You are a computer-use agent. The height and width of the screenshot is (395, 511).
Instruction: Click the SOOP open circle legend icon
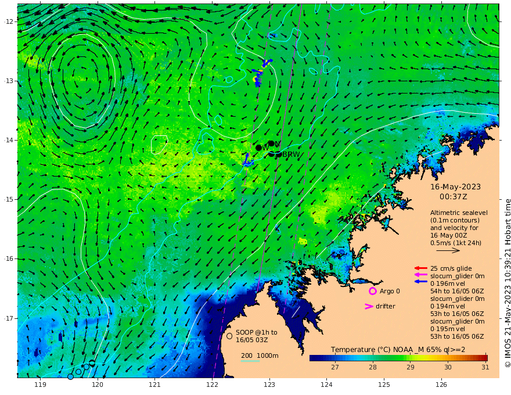pos(229,336)
